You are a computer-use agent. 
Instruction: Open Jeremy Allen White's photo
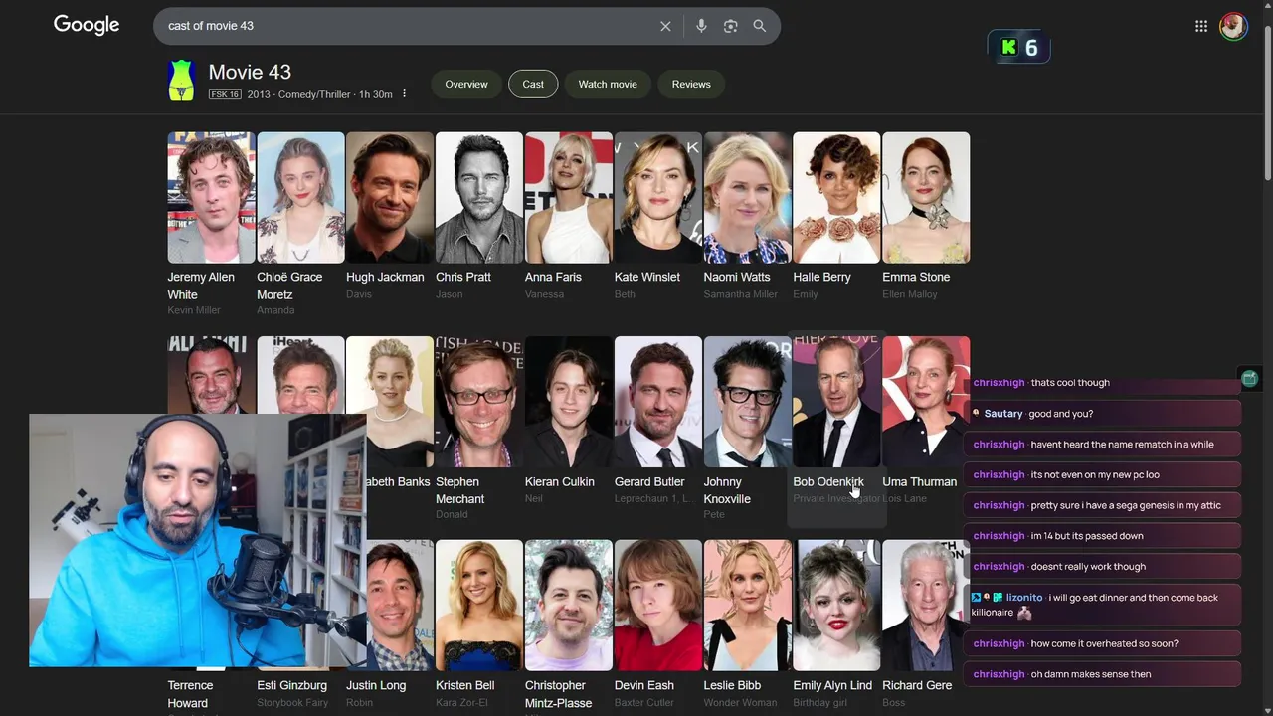(x=211, y=198)
